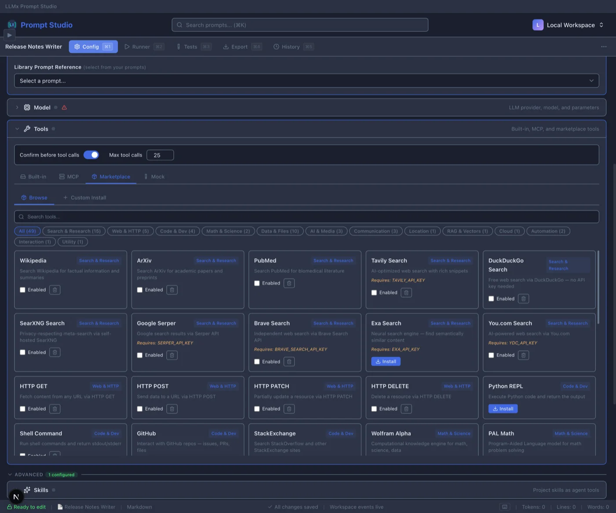Open the Tests section via its icon
This screenshot has height=513, width=616.
pyautogui.click(x=179, y=47)
